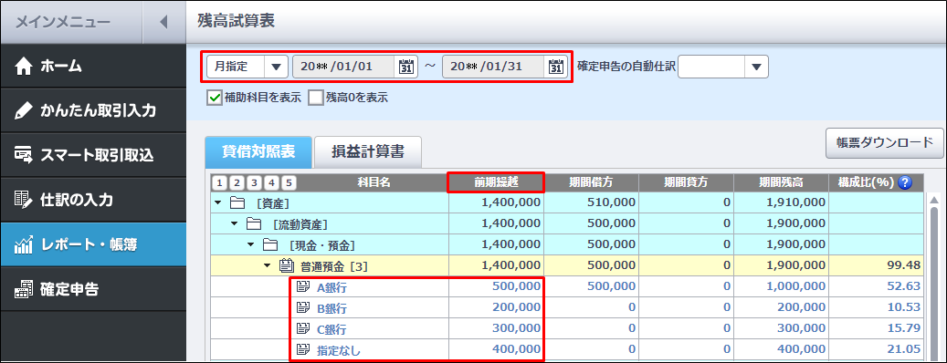
Task: Click the 普通預金 ledger icon
Action: pos(286,265)
